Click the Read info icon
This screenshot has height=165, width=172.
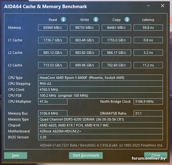(x=63, y=19)
